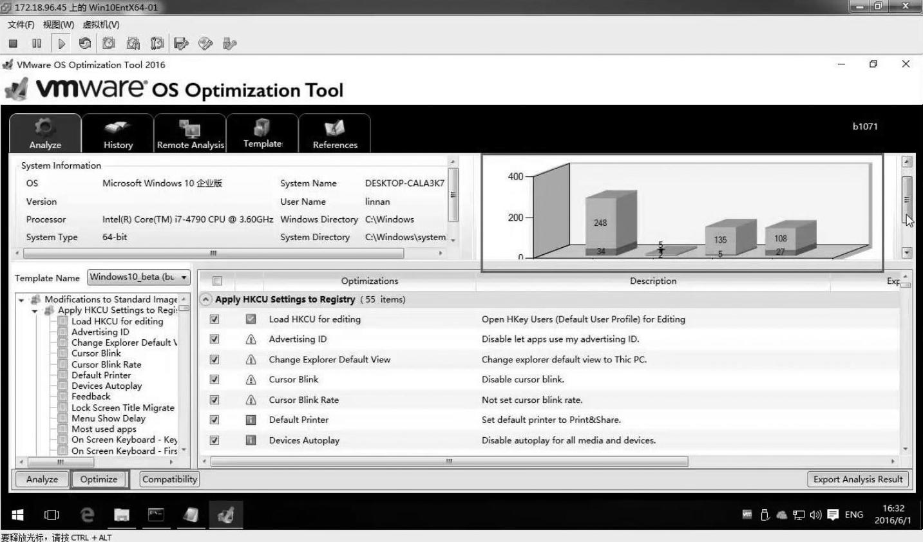Click Export Analysis Result button
Screen dimensions: 923x542
coord(858,480)
